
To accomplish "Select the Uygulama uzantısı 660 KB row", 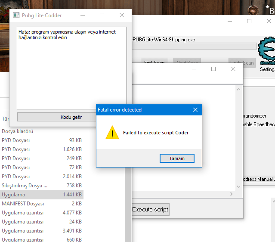I will [x=42, y=239].
